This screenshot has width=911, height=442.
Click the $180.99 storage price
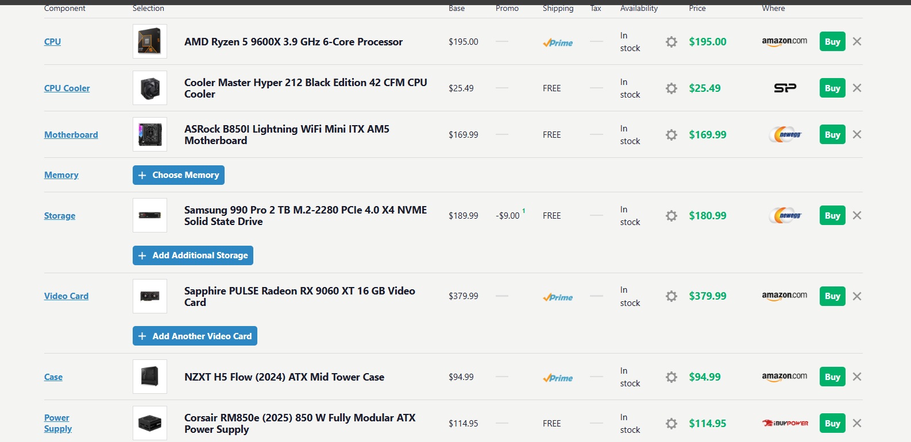click(708, 216)
